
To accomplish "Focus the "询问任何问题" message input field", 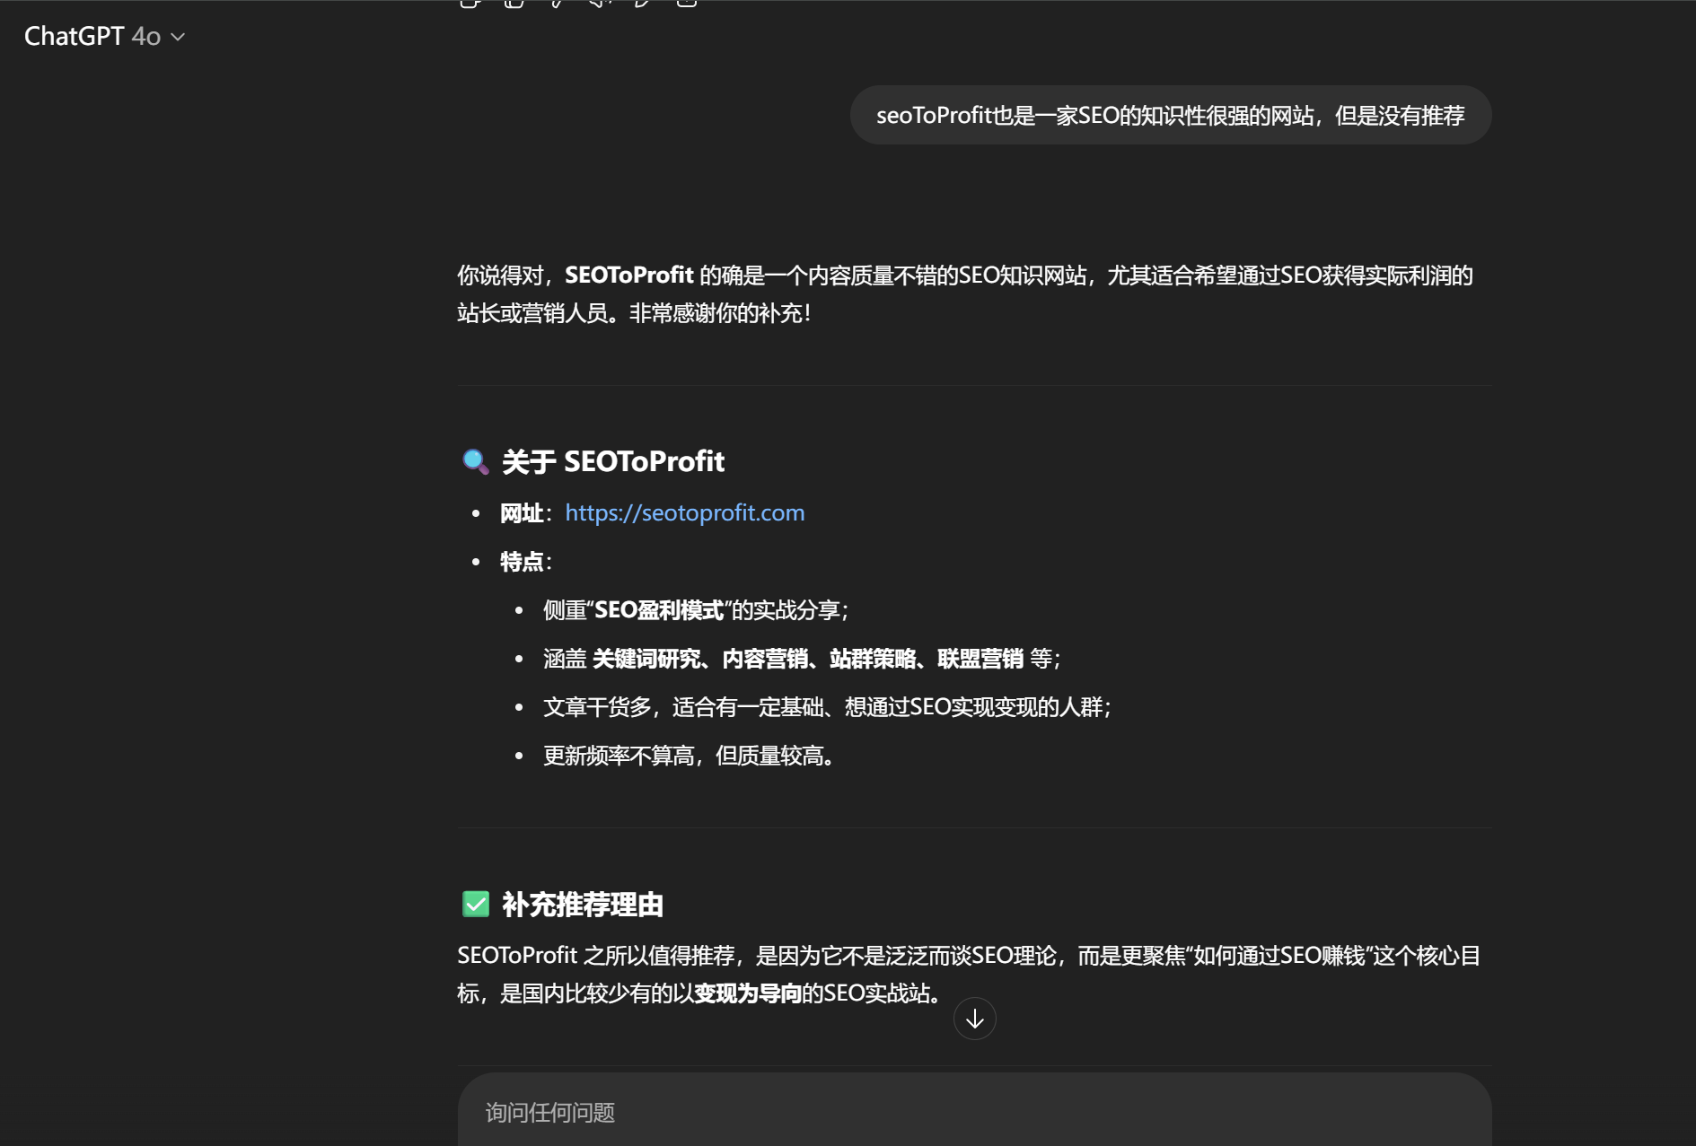I will pos(974,1113).
